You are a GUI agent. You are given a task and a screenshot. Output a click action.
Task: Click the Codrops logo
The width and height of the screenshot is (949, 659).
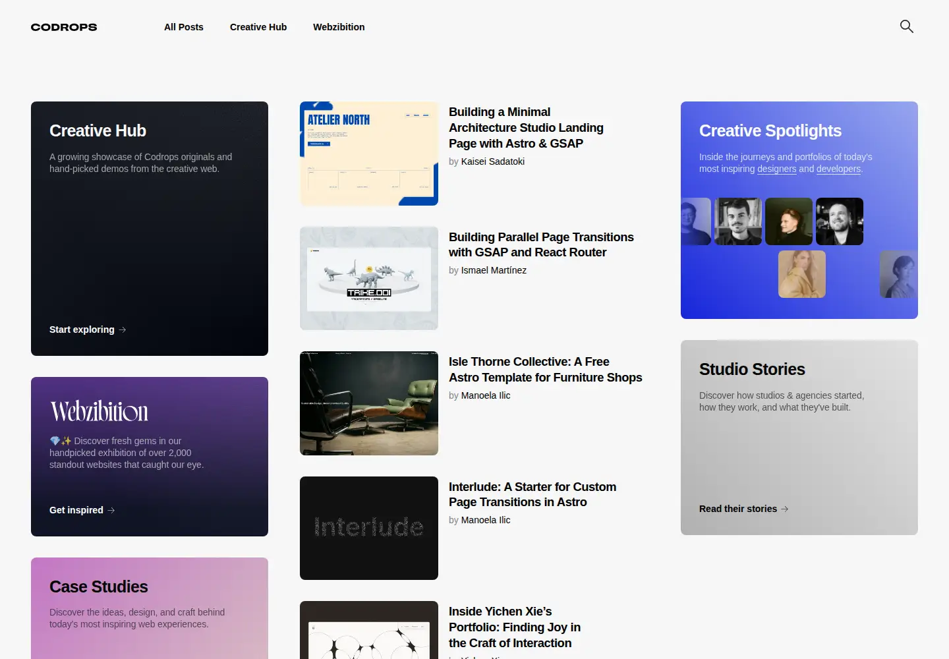tap(64, 27)
